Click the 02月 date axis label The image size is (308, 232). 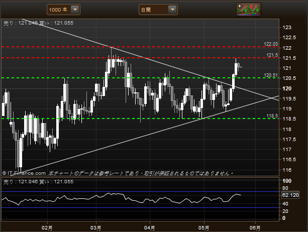point(47,228)
